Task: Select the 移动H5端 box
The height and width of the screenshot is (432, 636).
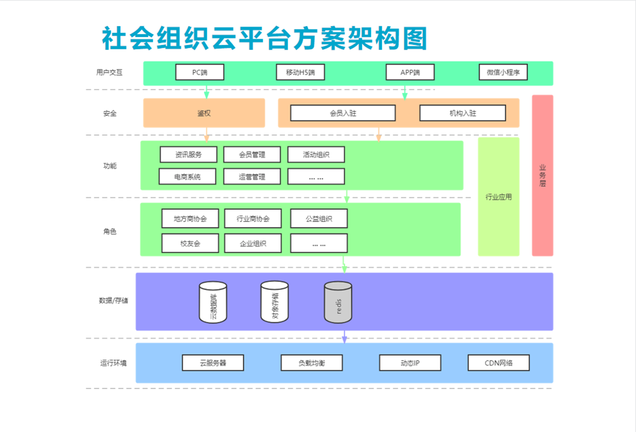Action: pos(300,72)
